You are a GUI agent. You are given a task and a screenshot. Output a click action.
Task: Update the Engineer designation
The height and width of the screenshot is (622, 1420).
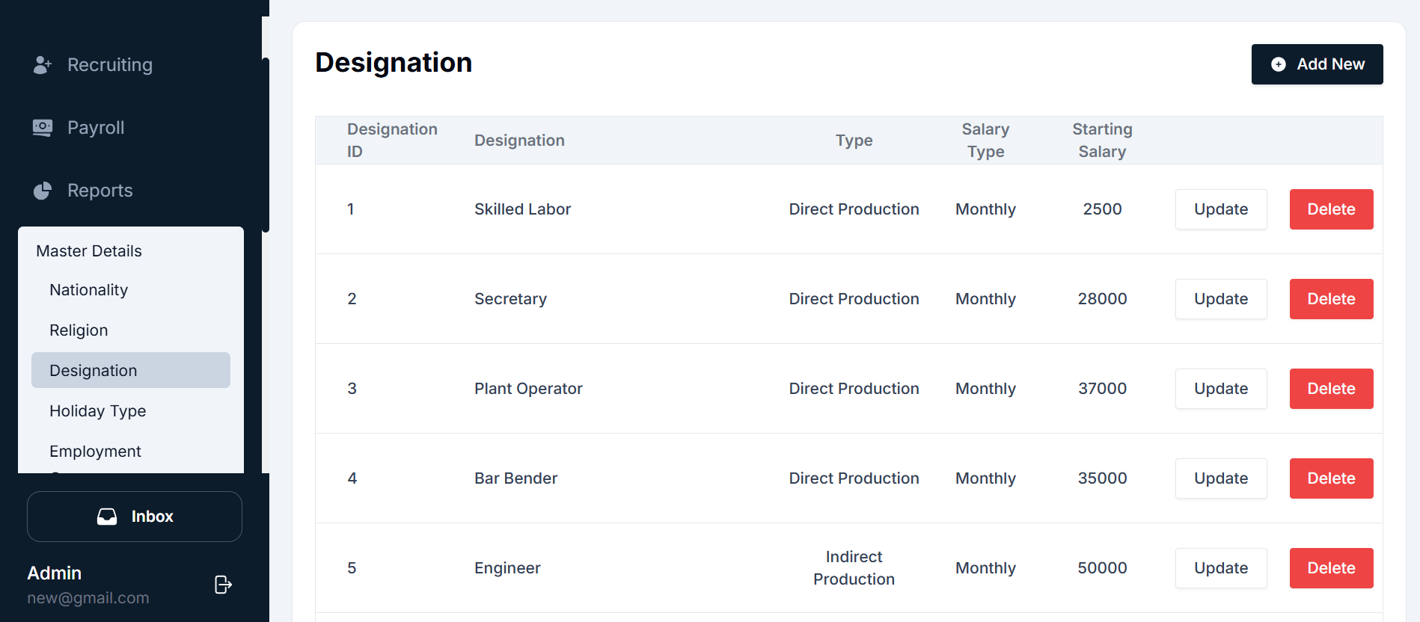[x=1221, y=568]
